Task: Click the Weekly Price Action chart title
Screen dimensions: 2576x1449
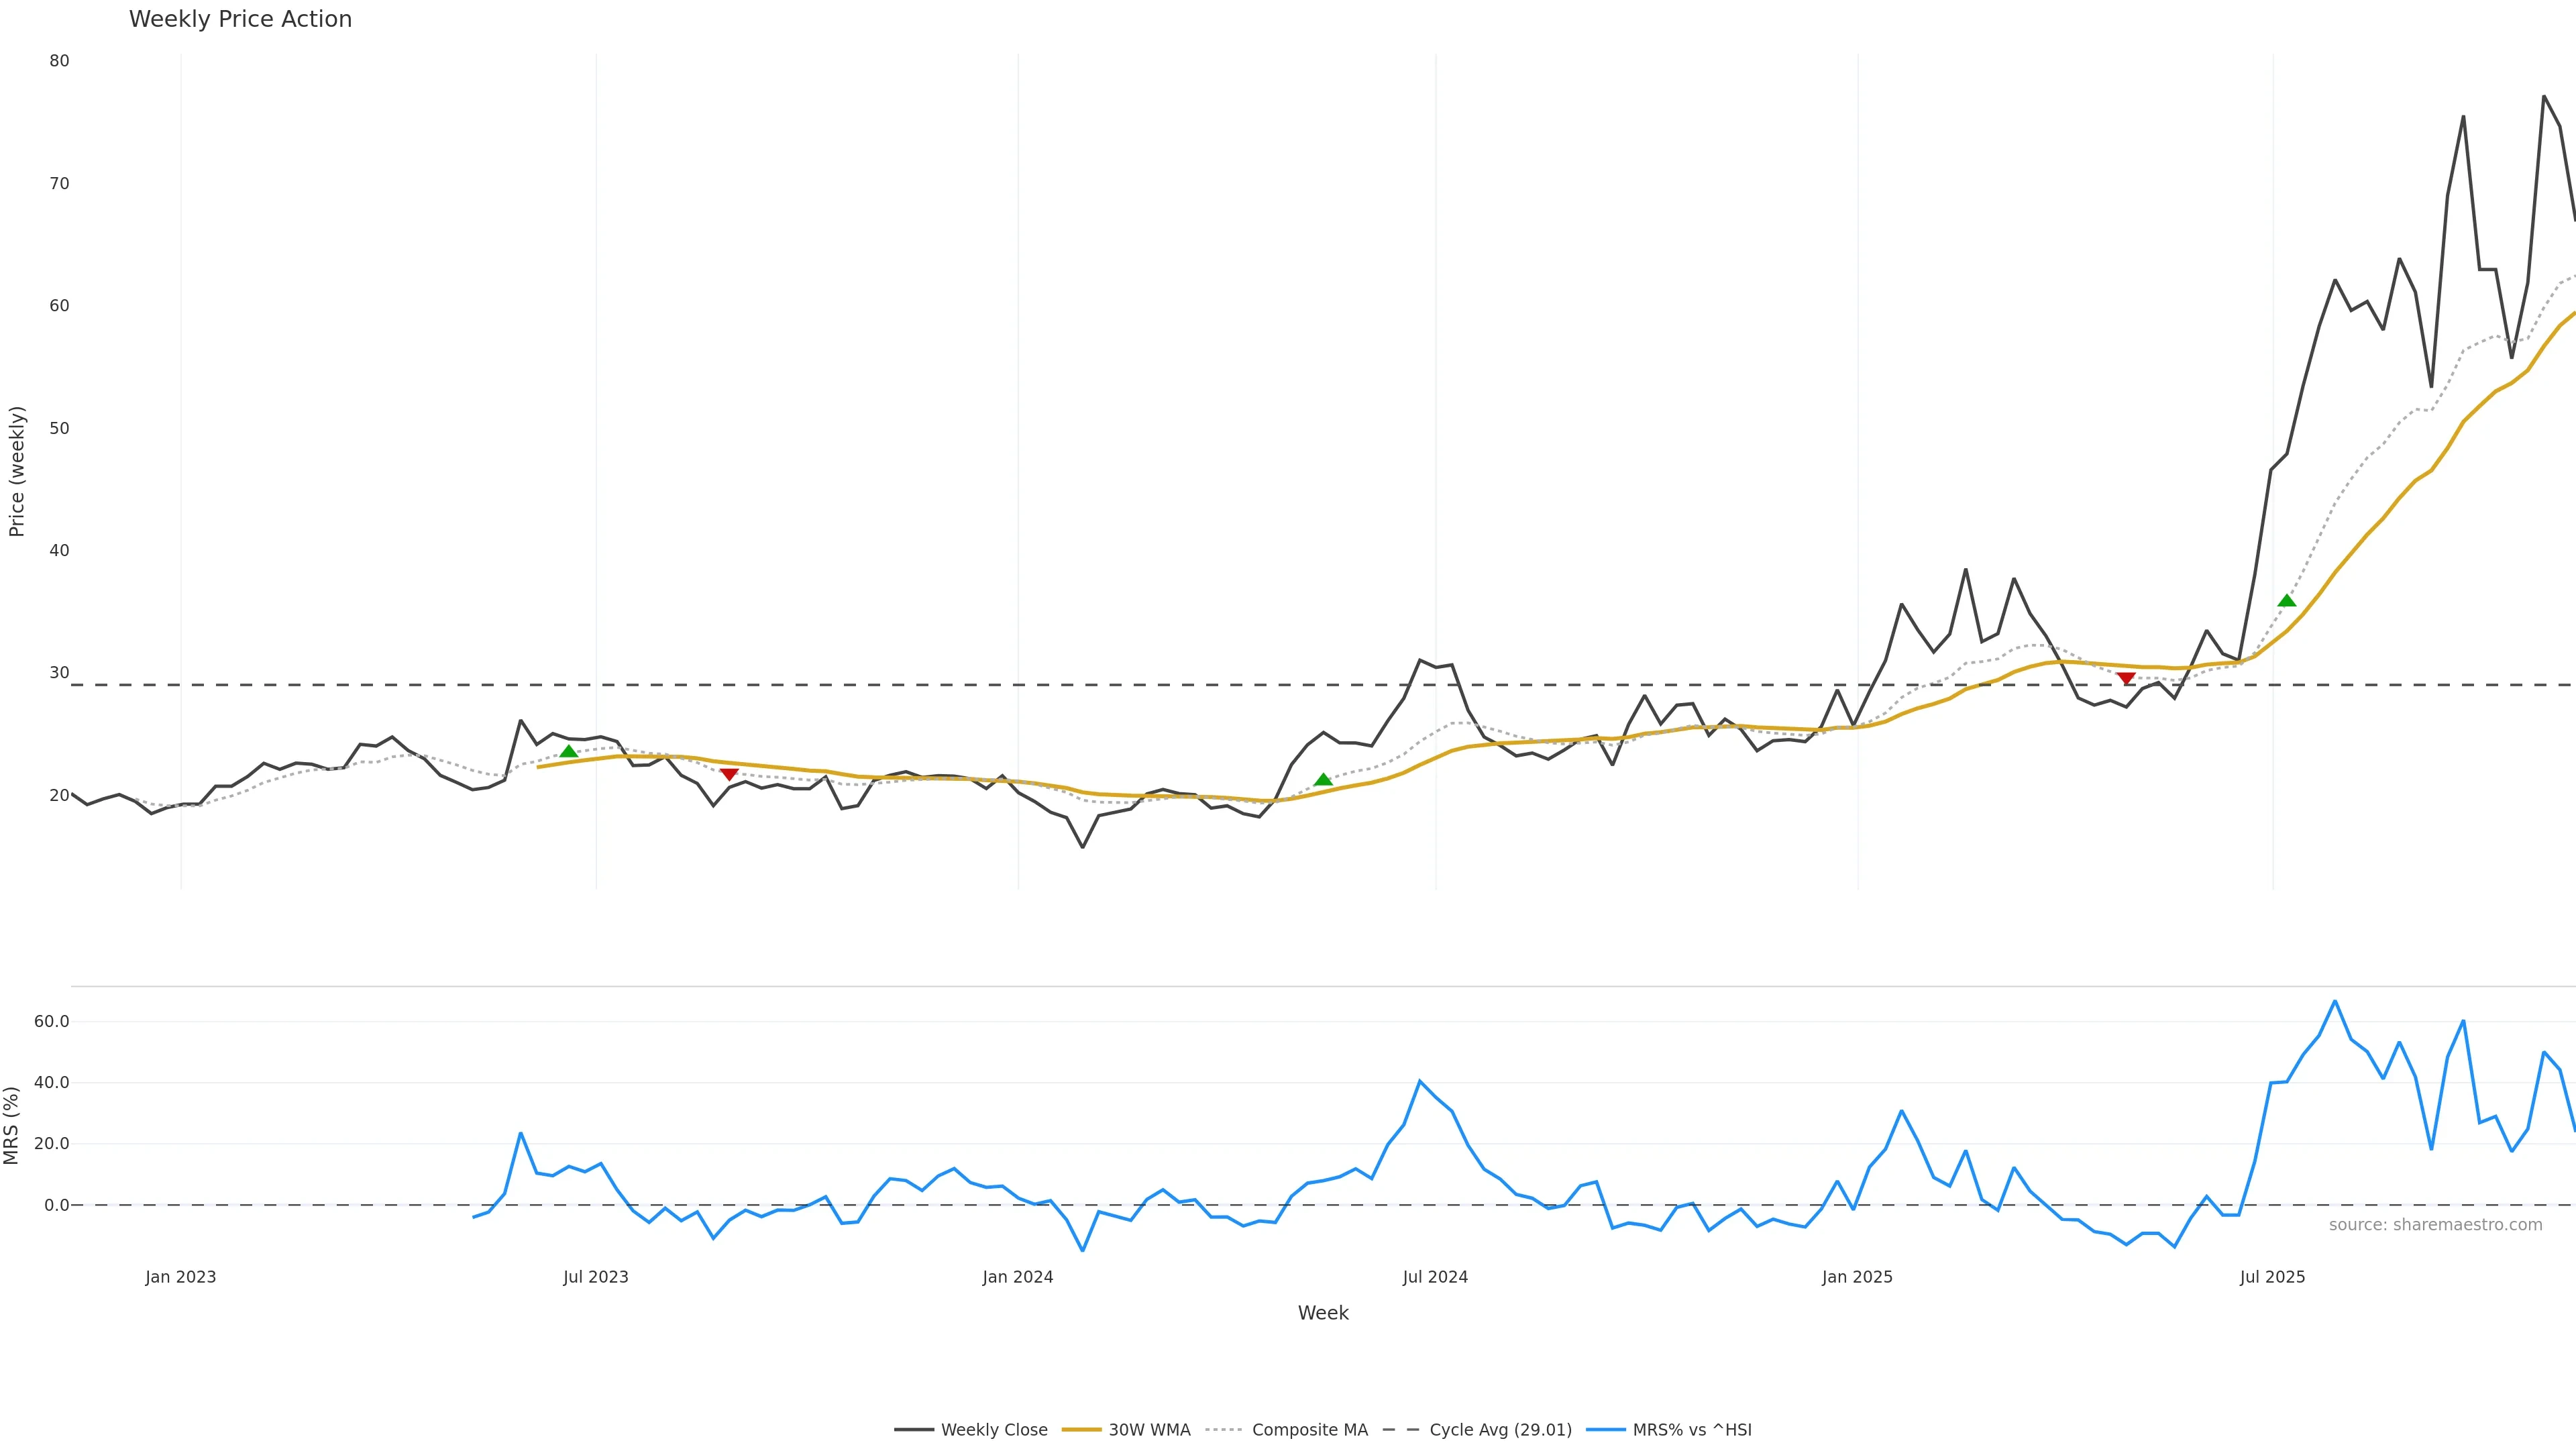Action: point(240,19)
